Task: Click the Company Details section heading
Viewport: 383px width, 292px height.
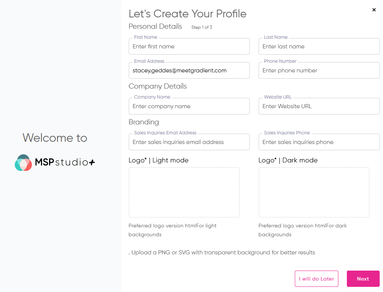Action: pyautogui.click(x=158, y=86)
